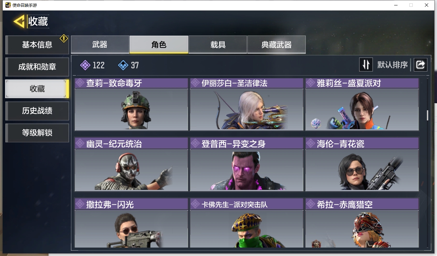Go to 历史战绩 in the sidebar
The image size is (437, 256).
coord(37,111)
